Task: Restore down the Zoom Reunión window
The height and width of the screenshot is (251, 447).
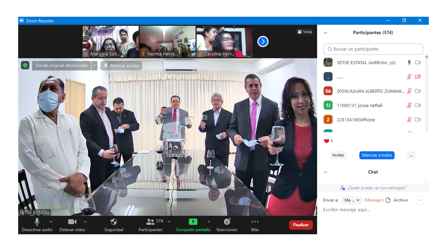Action: (x=404, y=21)
